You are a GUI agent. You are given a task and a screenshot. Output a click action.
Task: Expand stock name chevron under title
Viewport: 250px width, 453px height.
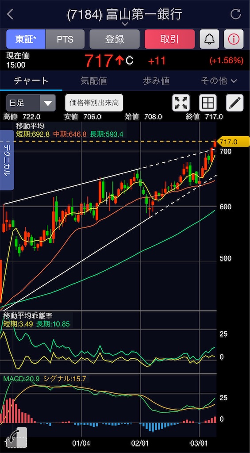tap(125, 24)
